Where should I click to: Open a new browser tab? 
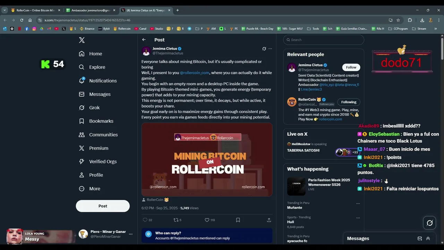(178, 10)
